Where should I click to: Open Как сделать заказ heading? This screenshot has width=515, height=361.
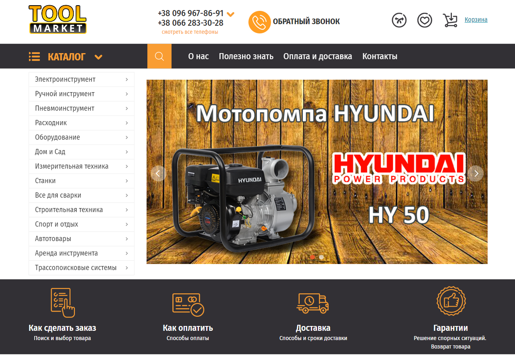(62, 328)
